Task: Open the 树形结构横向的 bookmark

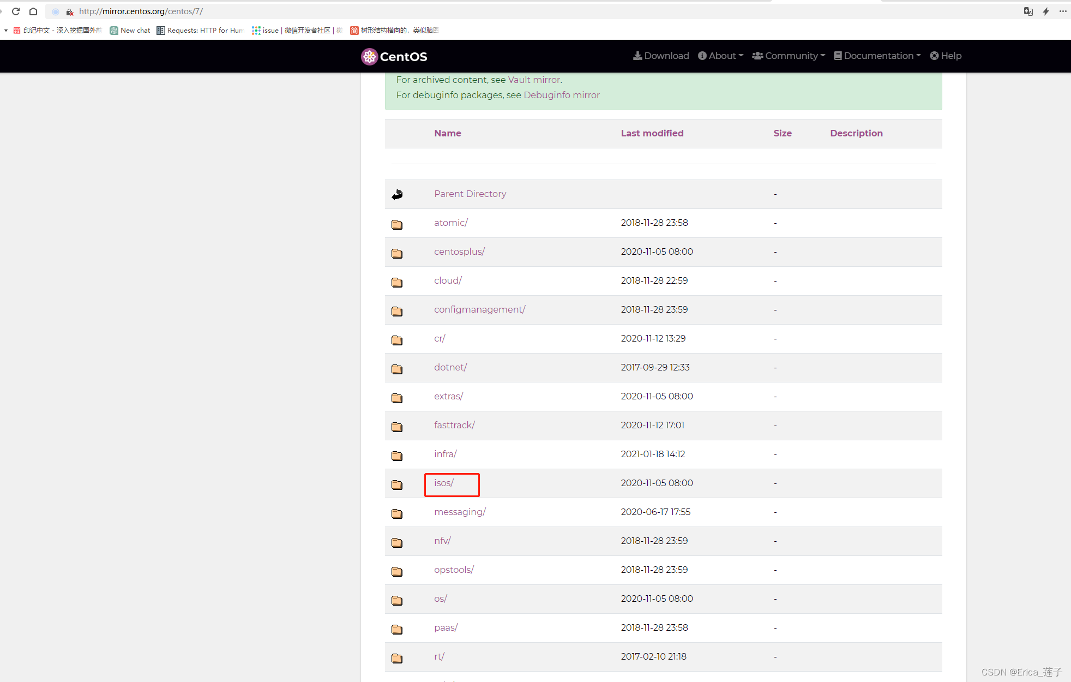Action: (x=394, y=31)
